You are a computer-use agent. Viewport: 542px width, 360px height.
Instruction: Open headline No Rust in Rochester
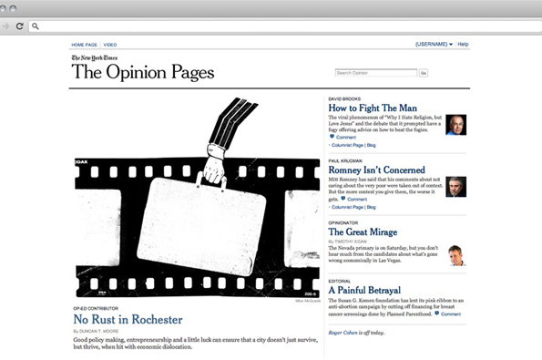(128, 319)
